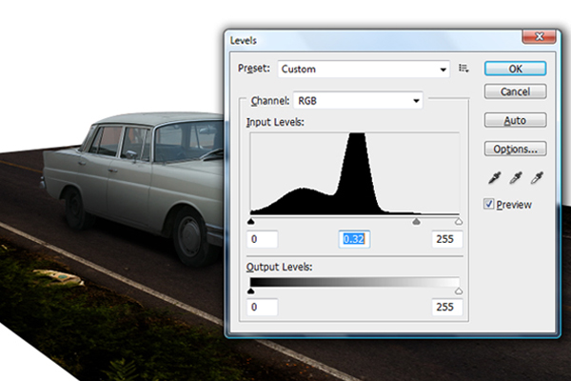Toggle the Preview checkbox
571x381 pixels.
tap(489, 204)
